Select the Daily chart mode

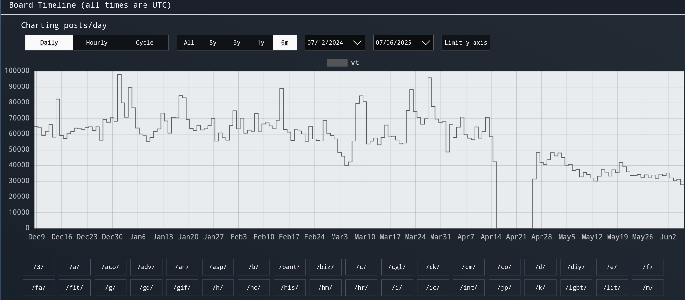pos(49,43)
